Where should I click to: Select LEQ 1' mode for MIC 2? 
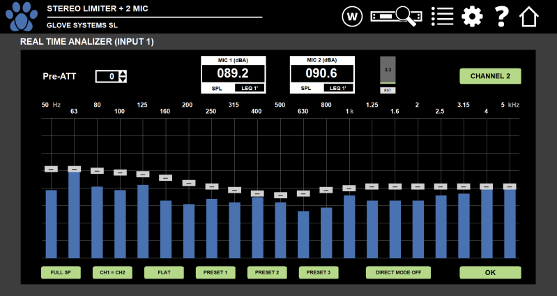tap(337, 89)
